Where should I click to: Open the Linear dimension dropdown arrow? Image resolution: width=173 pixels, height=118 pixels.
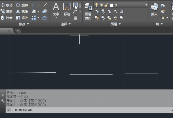[80, 5]
